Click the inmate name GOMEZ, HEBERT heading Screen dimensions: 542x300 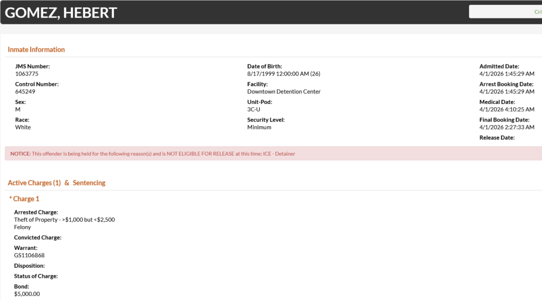click(x=61, y=13)
